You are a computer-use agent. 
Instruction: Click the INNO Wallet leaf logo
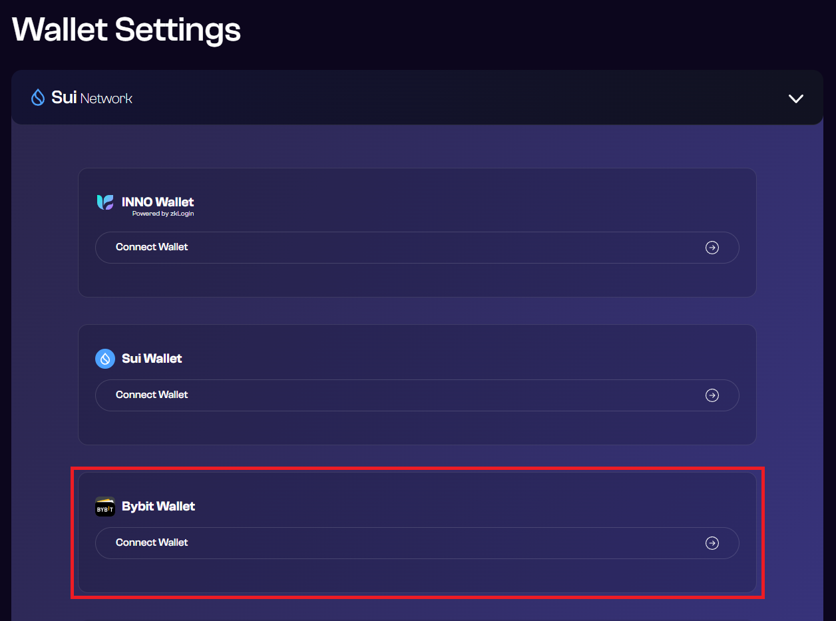click(x=105, y=202)
